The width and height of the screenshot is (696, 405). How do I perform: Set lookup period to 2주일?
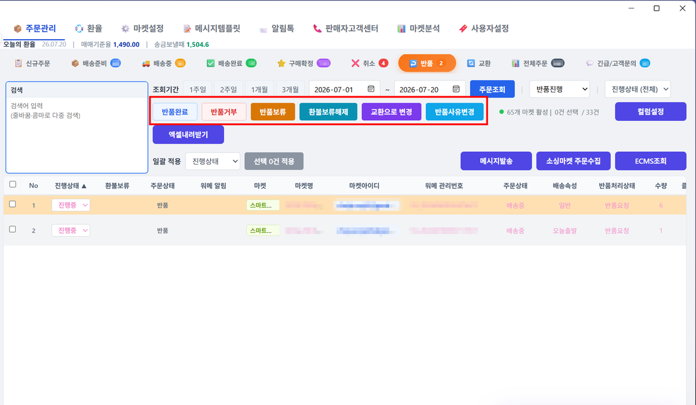coord(228,89)
